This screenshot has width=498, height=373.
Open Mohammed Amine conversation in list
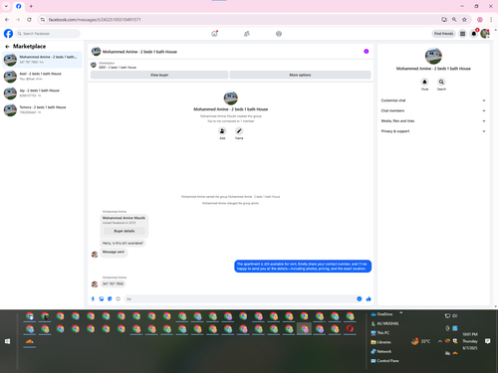point(42,60)
